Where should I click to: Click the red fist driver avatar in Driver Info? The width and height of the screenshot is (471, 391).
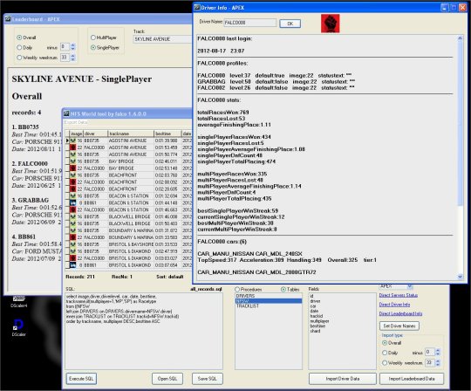[x=330, y=24]
